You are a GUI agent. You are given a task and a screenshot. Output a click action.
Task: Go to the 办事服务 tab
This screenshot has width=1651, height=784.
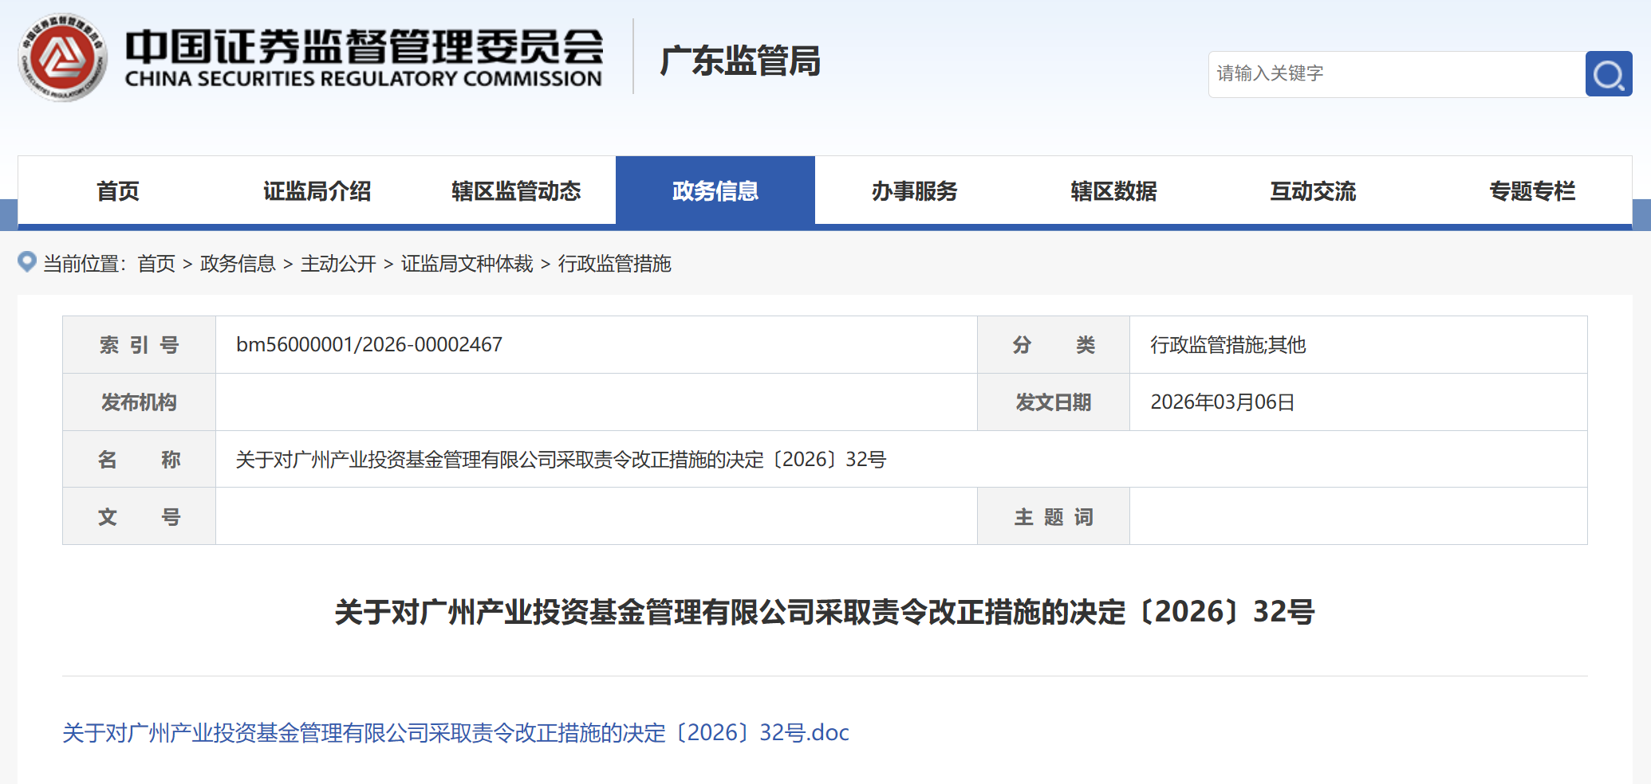[x=914, y=191]
